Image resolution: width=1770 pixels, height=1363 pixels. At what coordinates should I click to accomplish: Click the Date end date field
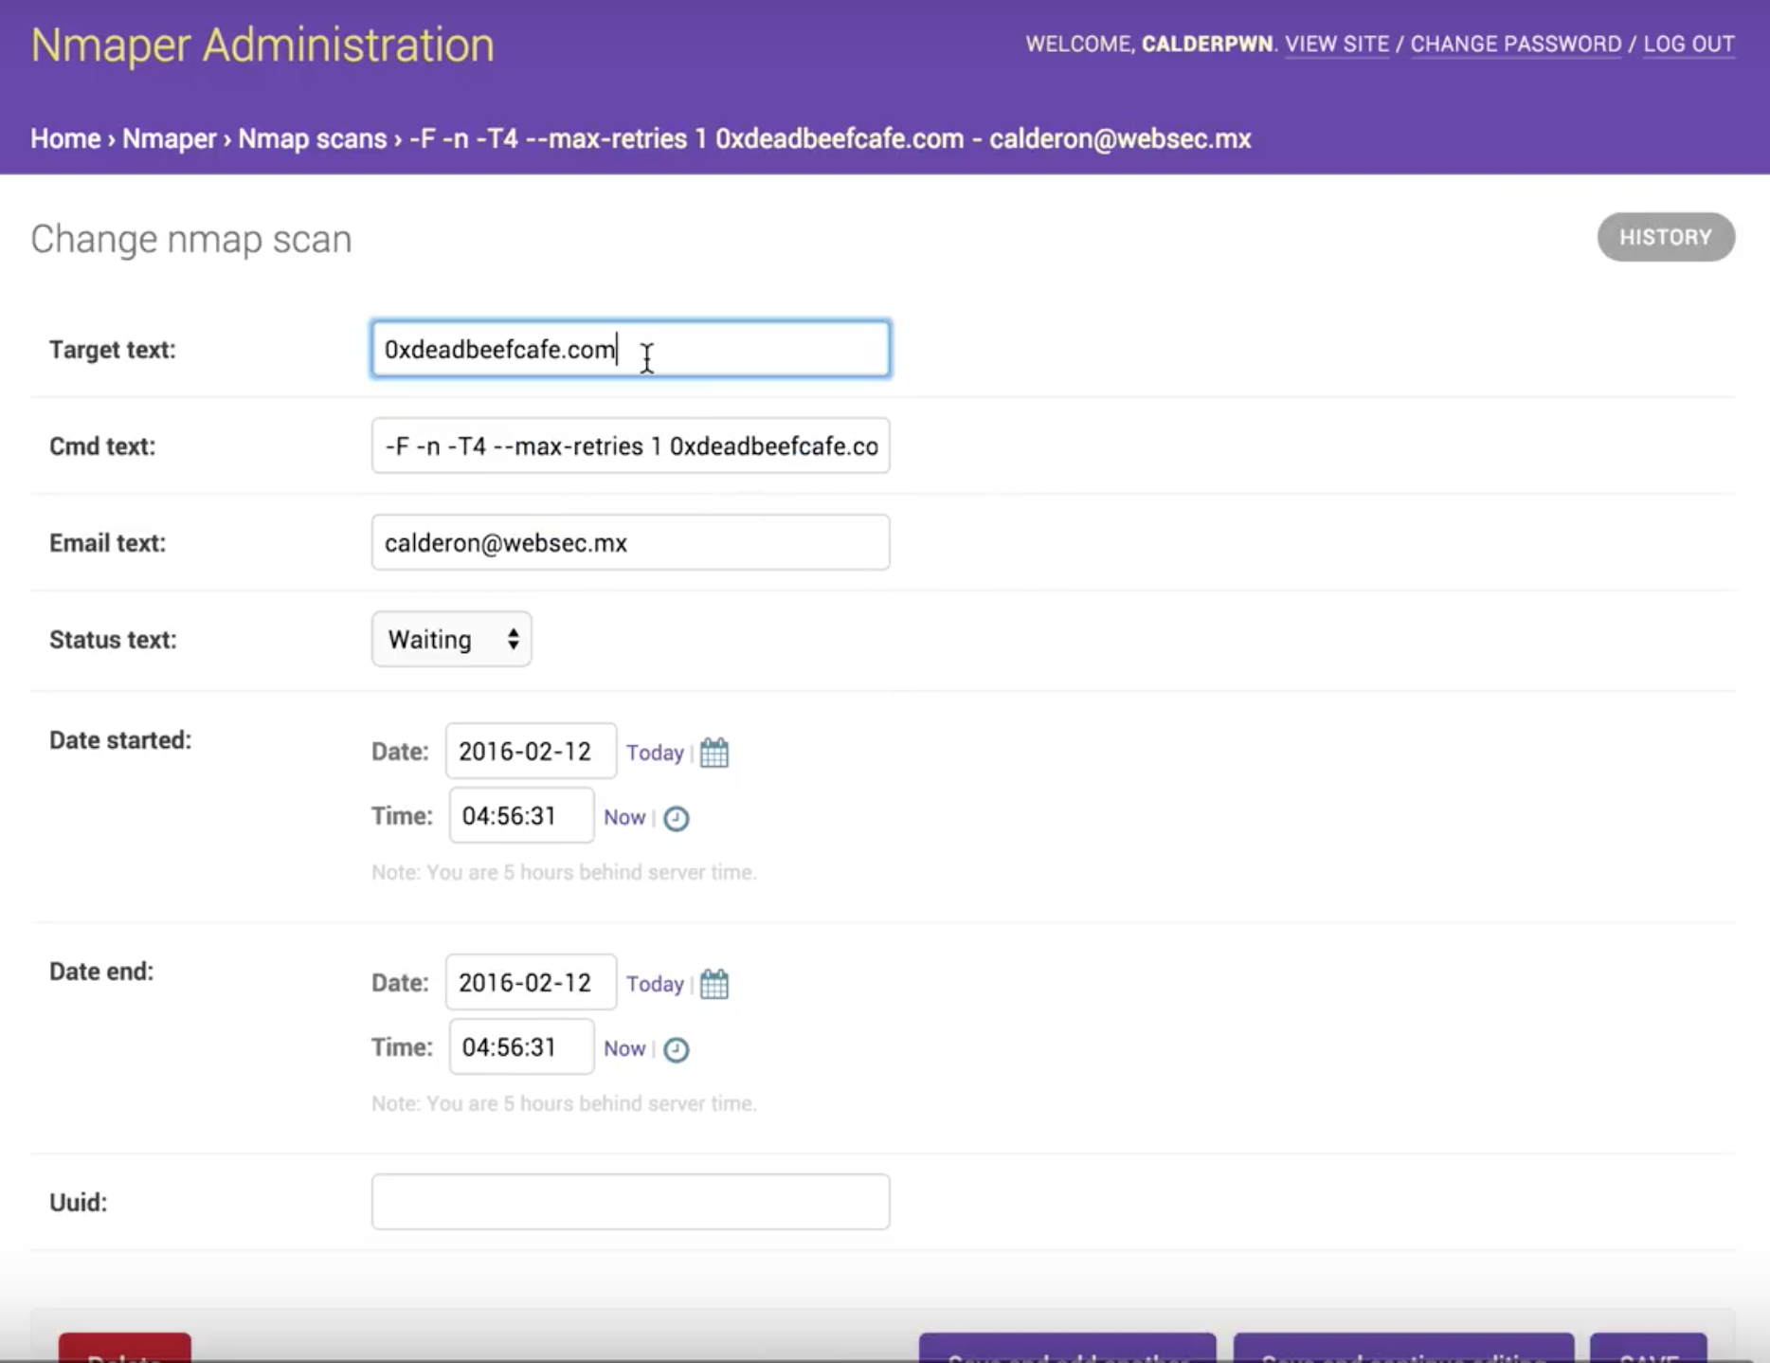coord(531,982)
